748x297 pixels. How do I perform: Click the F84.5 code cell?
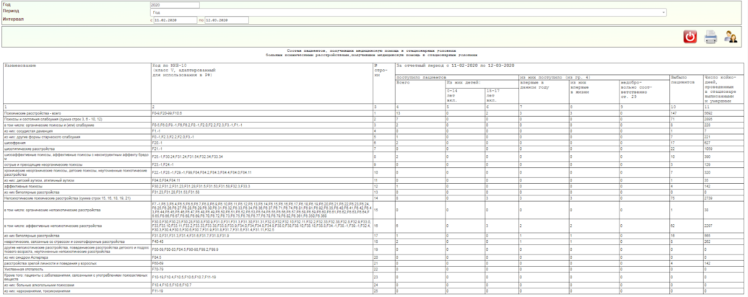[x=157, y=257]
